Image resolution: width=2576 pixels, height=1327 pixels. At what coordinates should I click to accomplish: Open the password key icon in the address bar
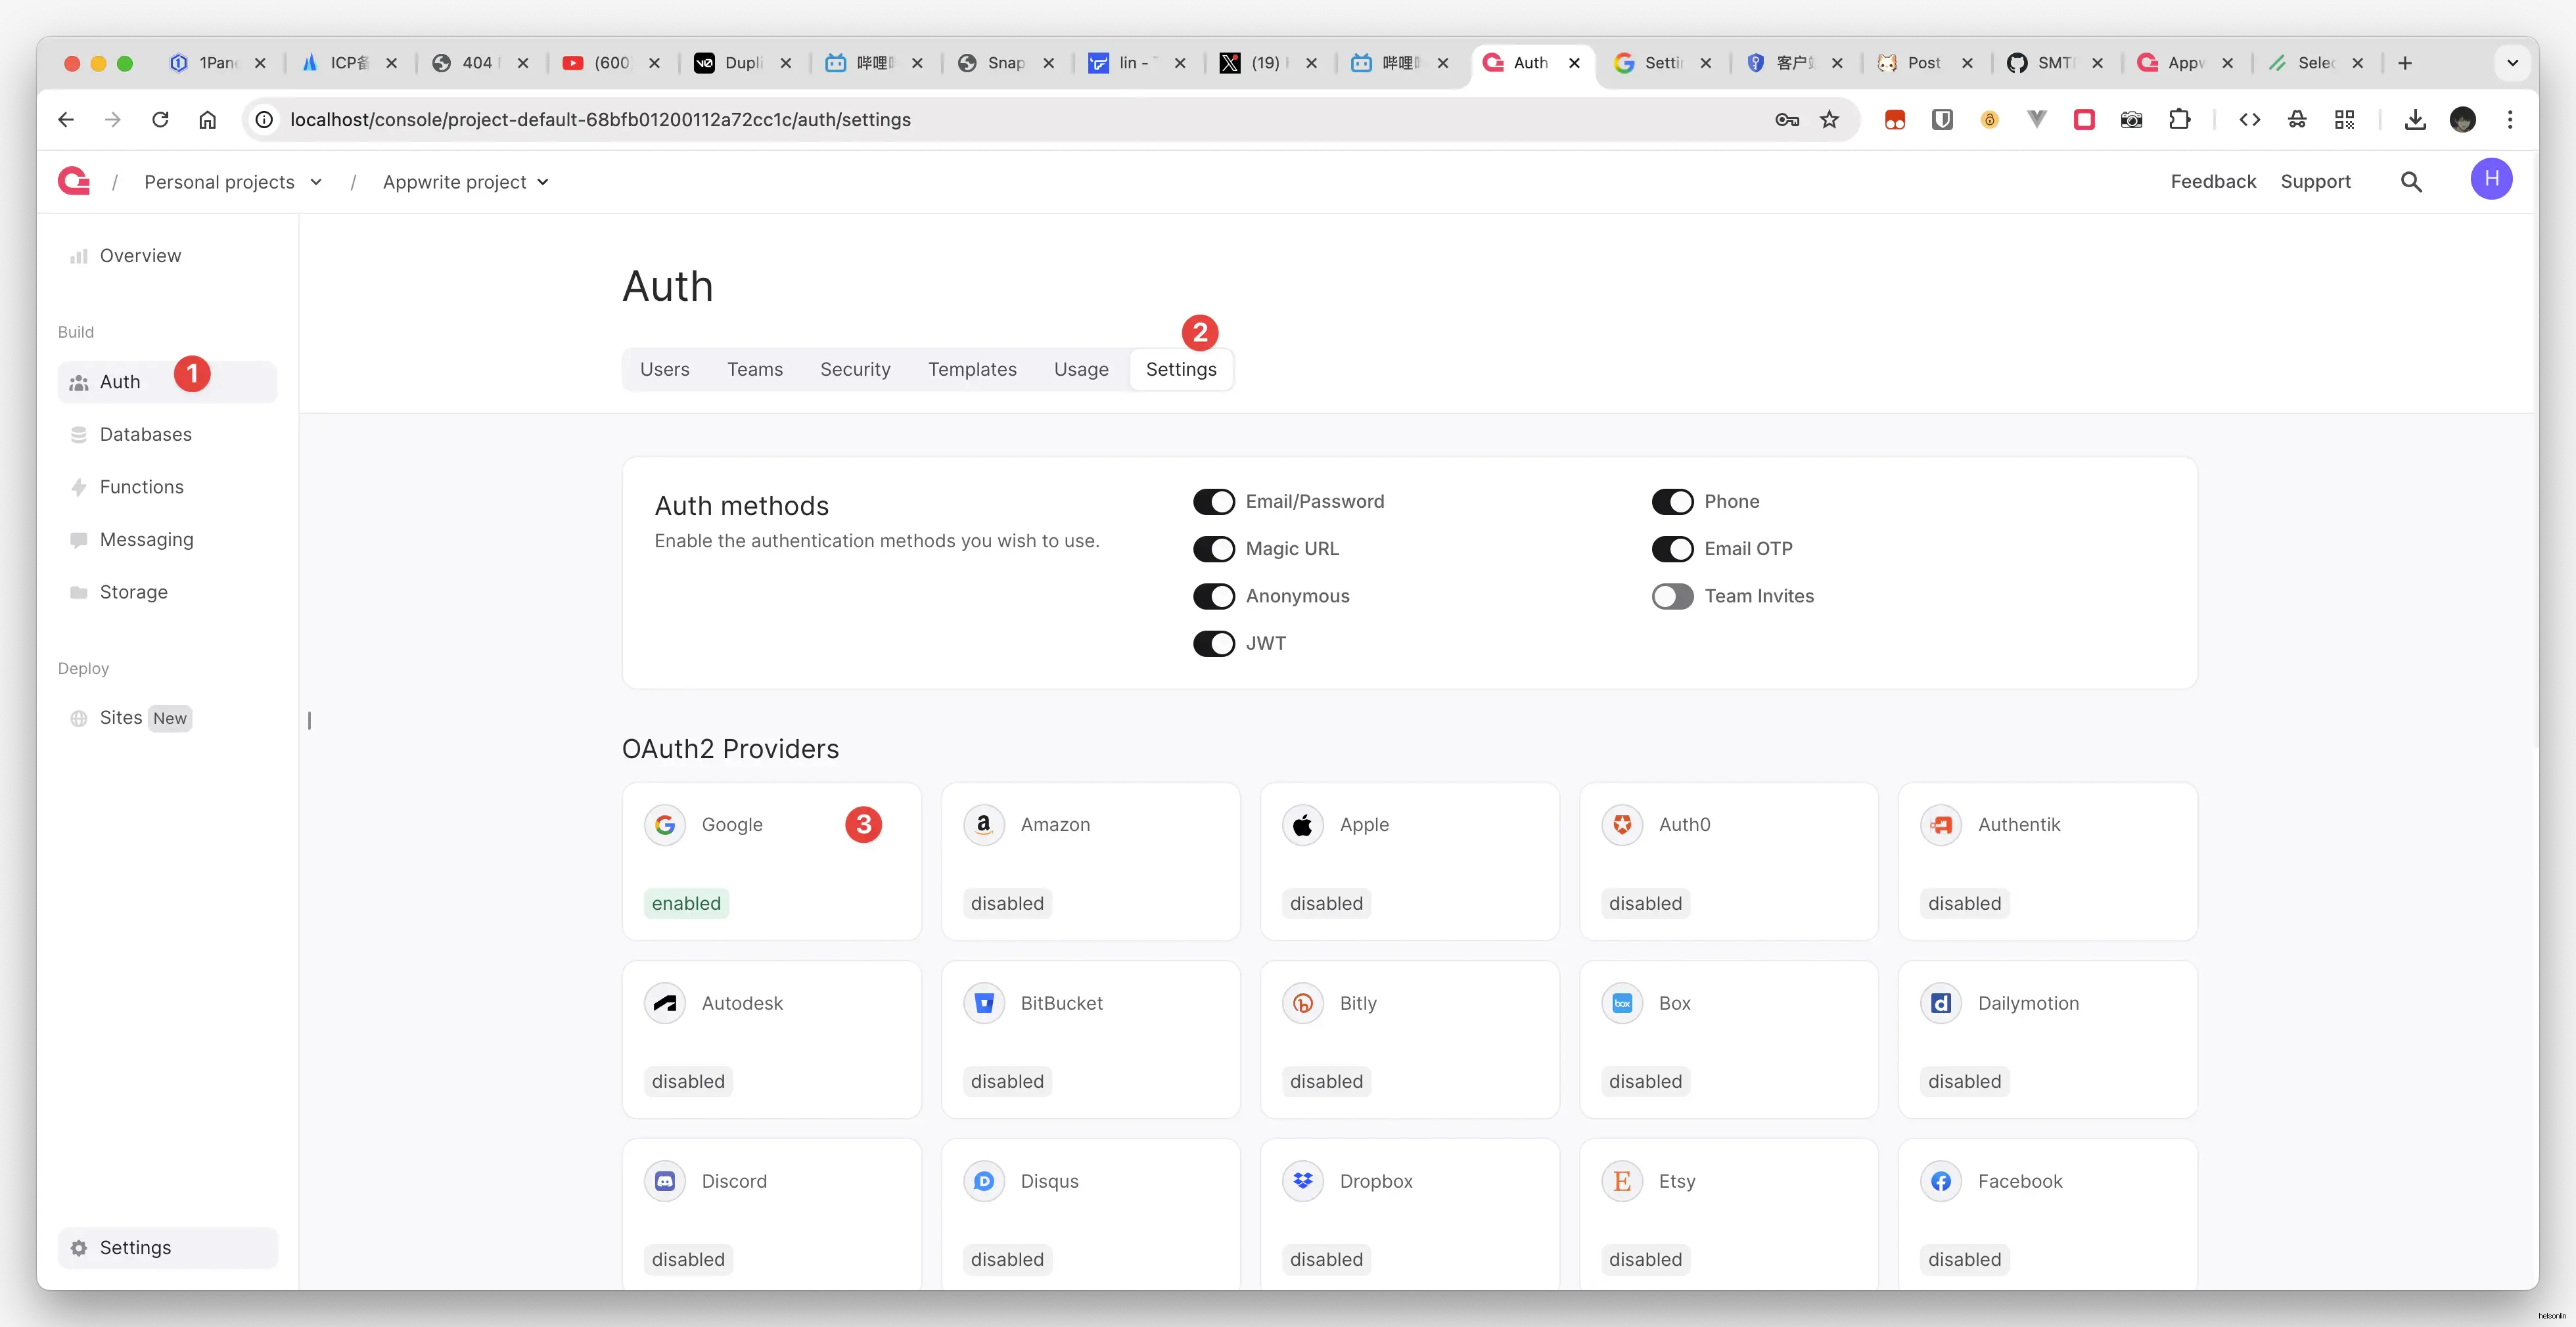click(1787, 120)
